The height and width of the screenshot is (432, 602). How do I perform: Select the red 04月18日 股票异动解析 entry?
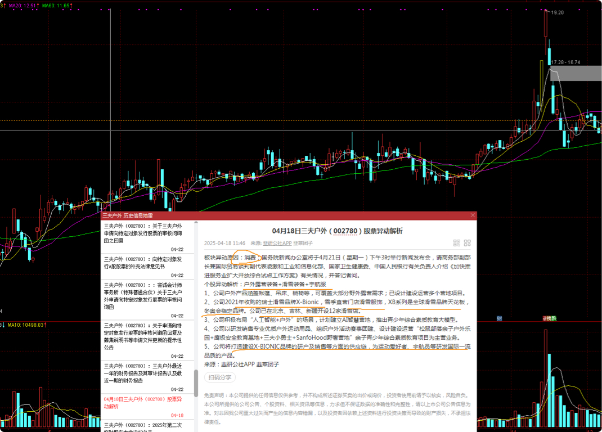pyautogui.click(x=147, y=406)
